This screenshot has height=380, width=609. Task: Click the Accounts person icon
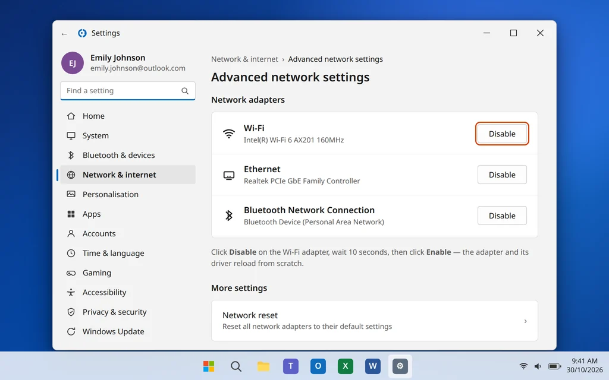pos(71,233)
